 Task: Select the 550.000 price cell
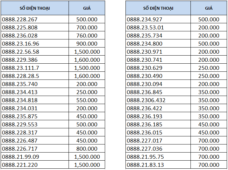87,100
